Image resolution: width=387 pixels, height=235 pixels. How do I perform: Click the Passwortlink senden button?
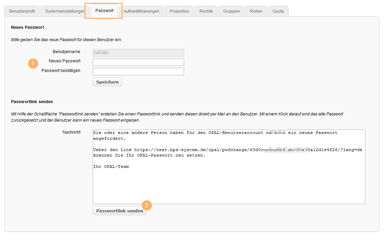pyautogui.click(x=119, y=211)
